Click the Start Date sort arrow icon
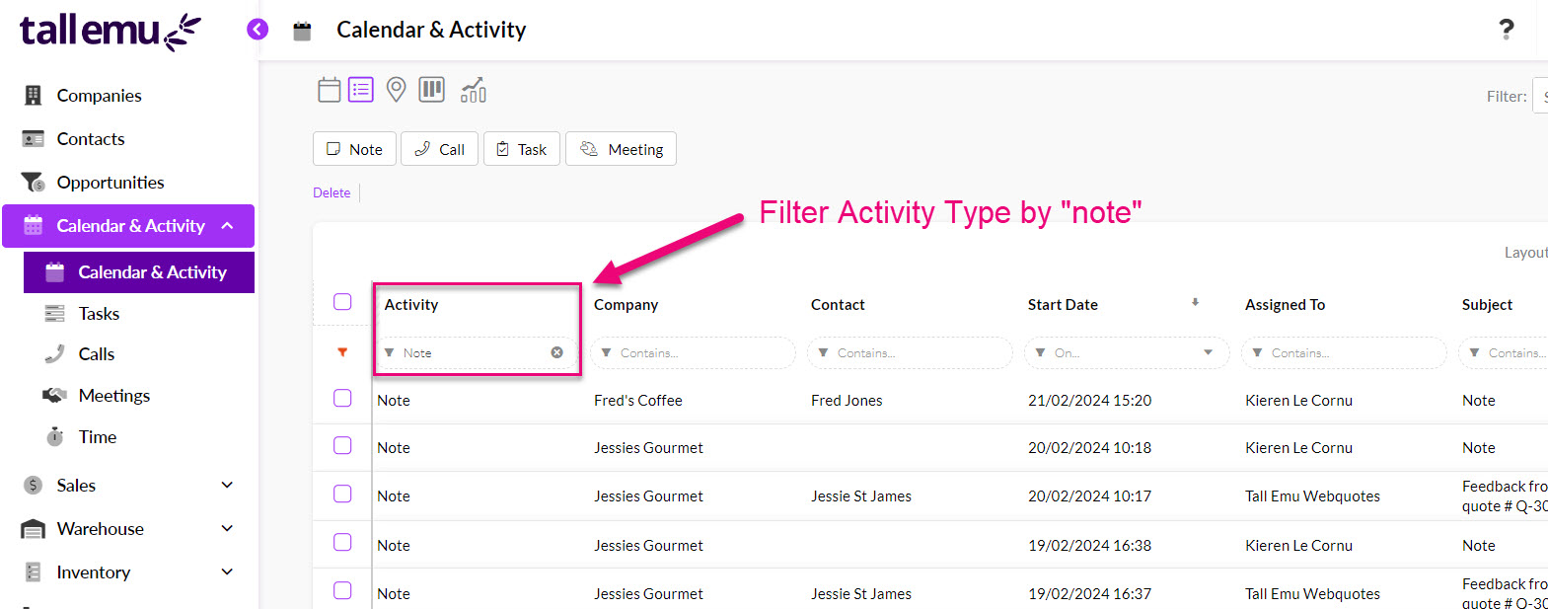 (1195, 303)
